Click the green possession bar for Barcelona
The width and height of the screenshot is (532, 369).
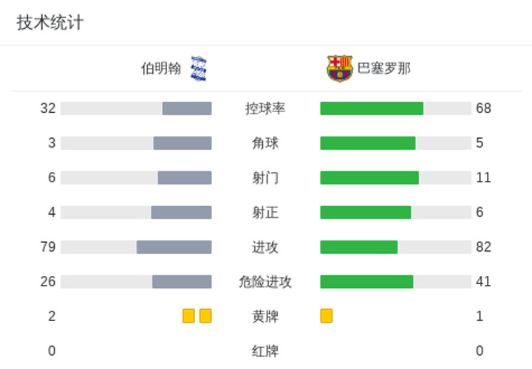point(372,108)
